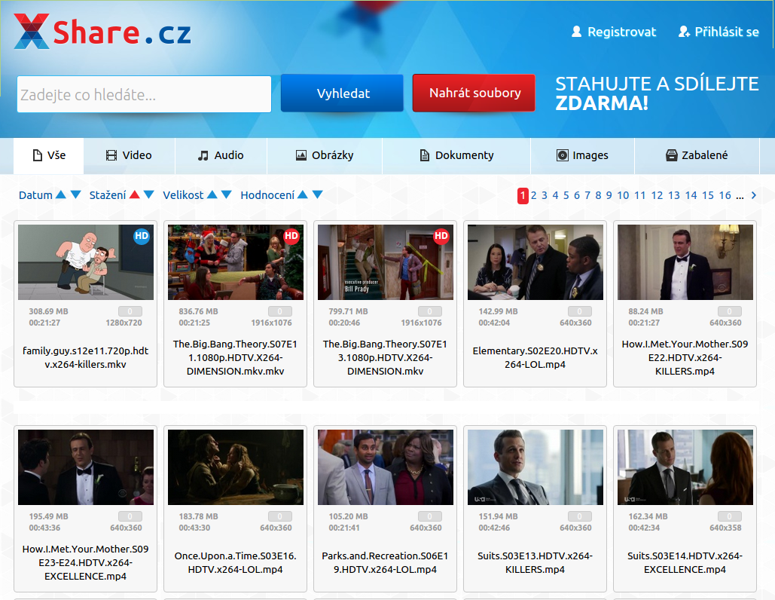Screen dimensions: 775x600
Task: Open the Obrázky tab
Action: point(325,156)
